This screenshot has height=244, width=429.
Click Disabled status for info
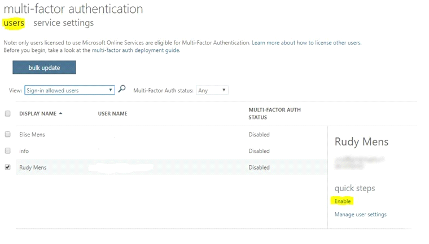pos(259,151)
